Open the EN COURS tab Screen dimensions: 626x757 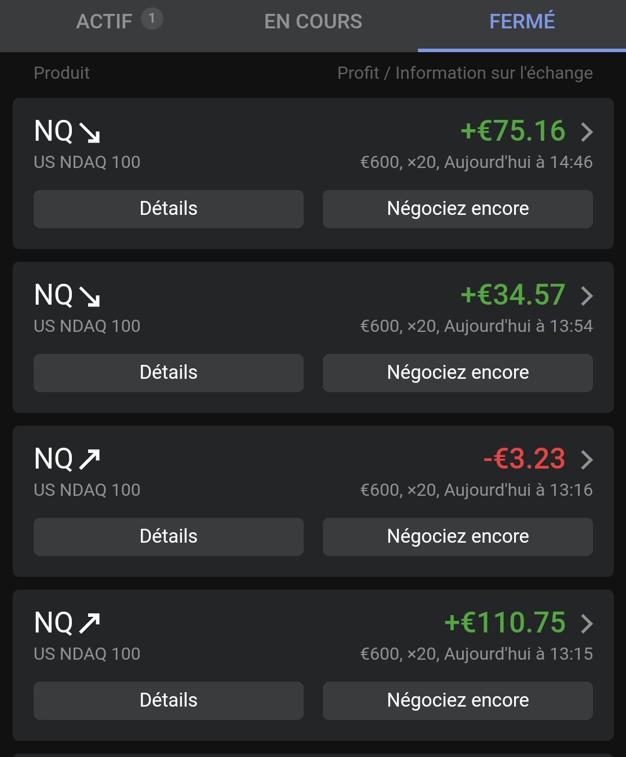313,22
